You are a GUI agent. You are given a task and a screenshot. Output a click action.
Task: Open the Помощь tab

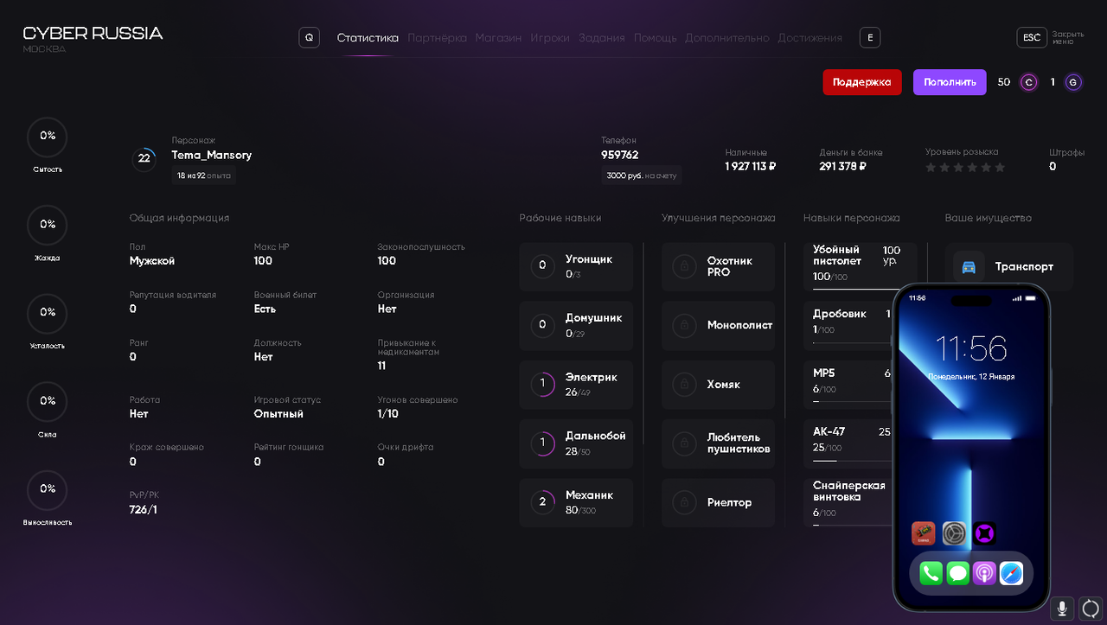[x=656, y=38]
